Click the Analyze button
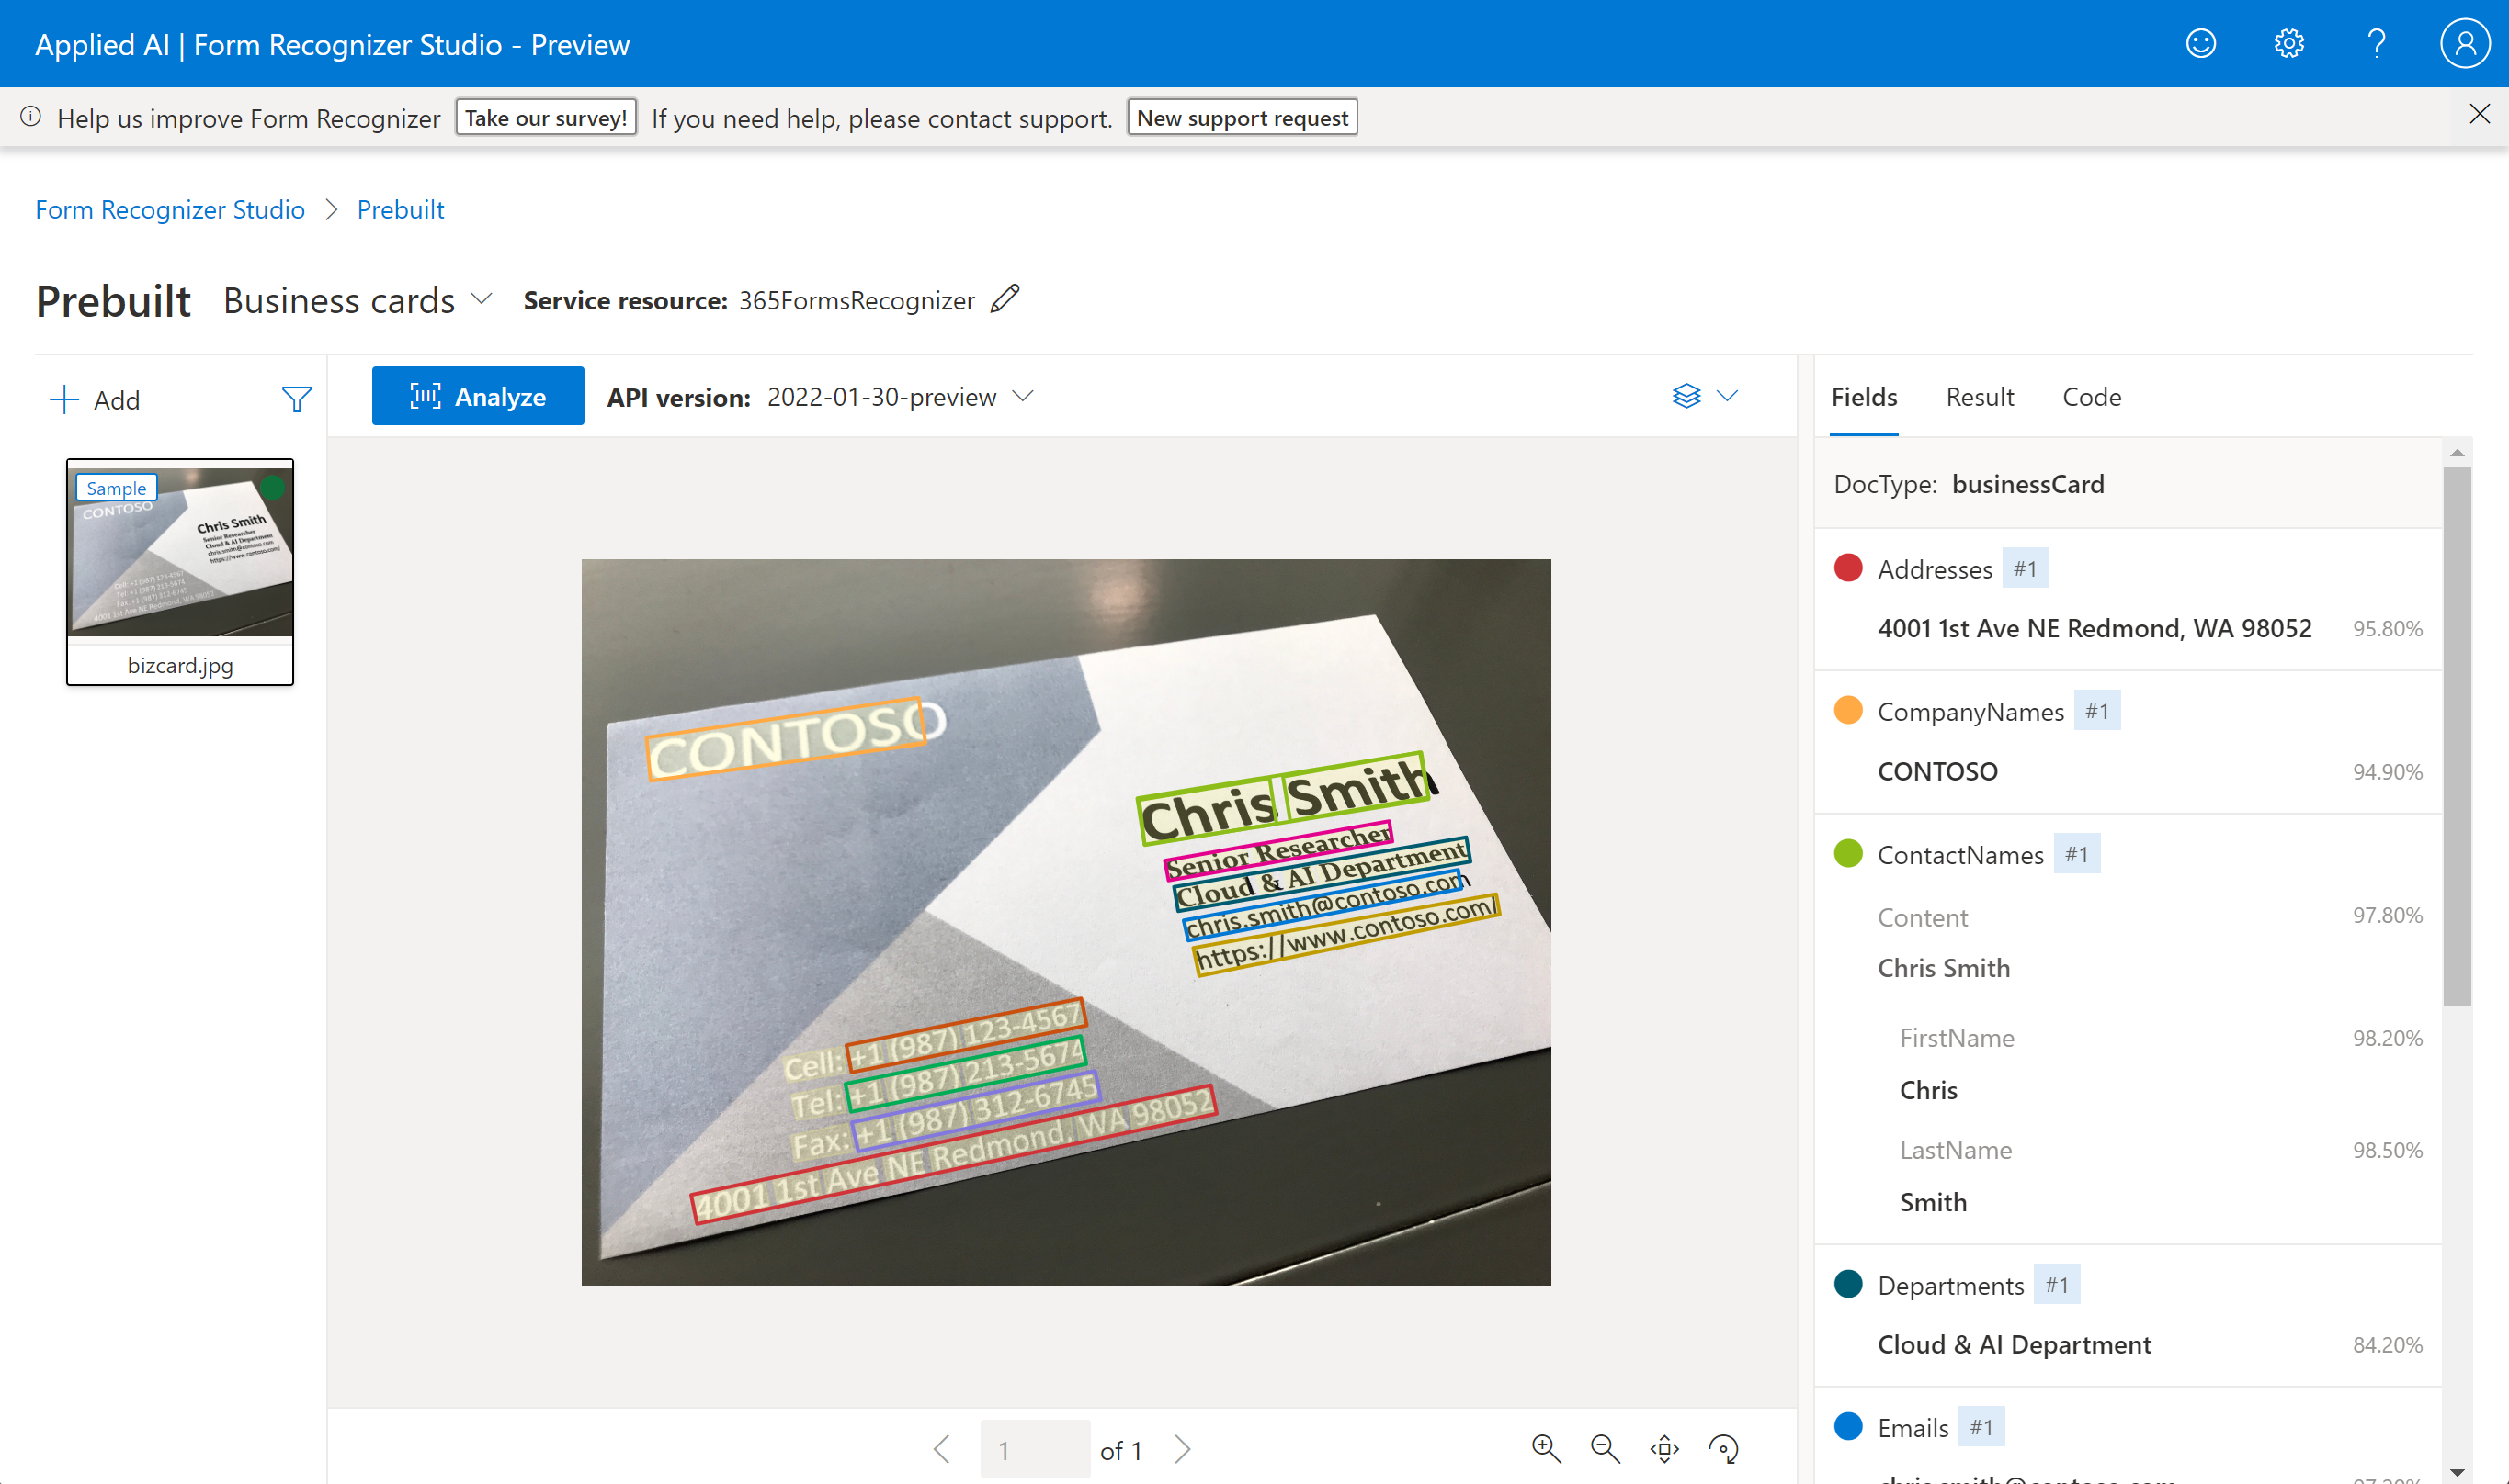Screen dimensions: 2509x1484 coord(477,396)
